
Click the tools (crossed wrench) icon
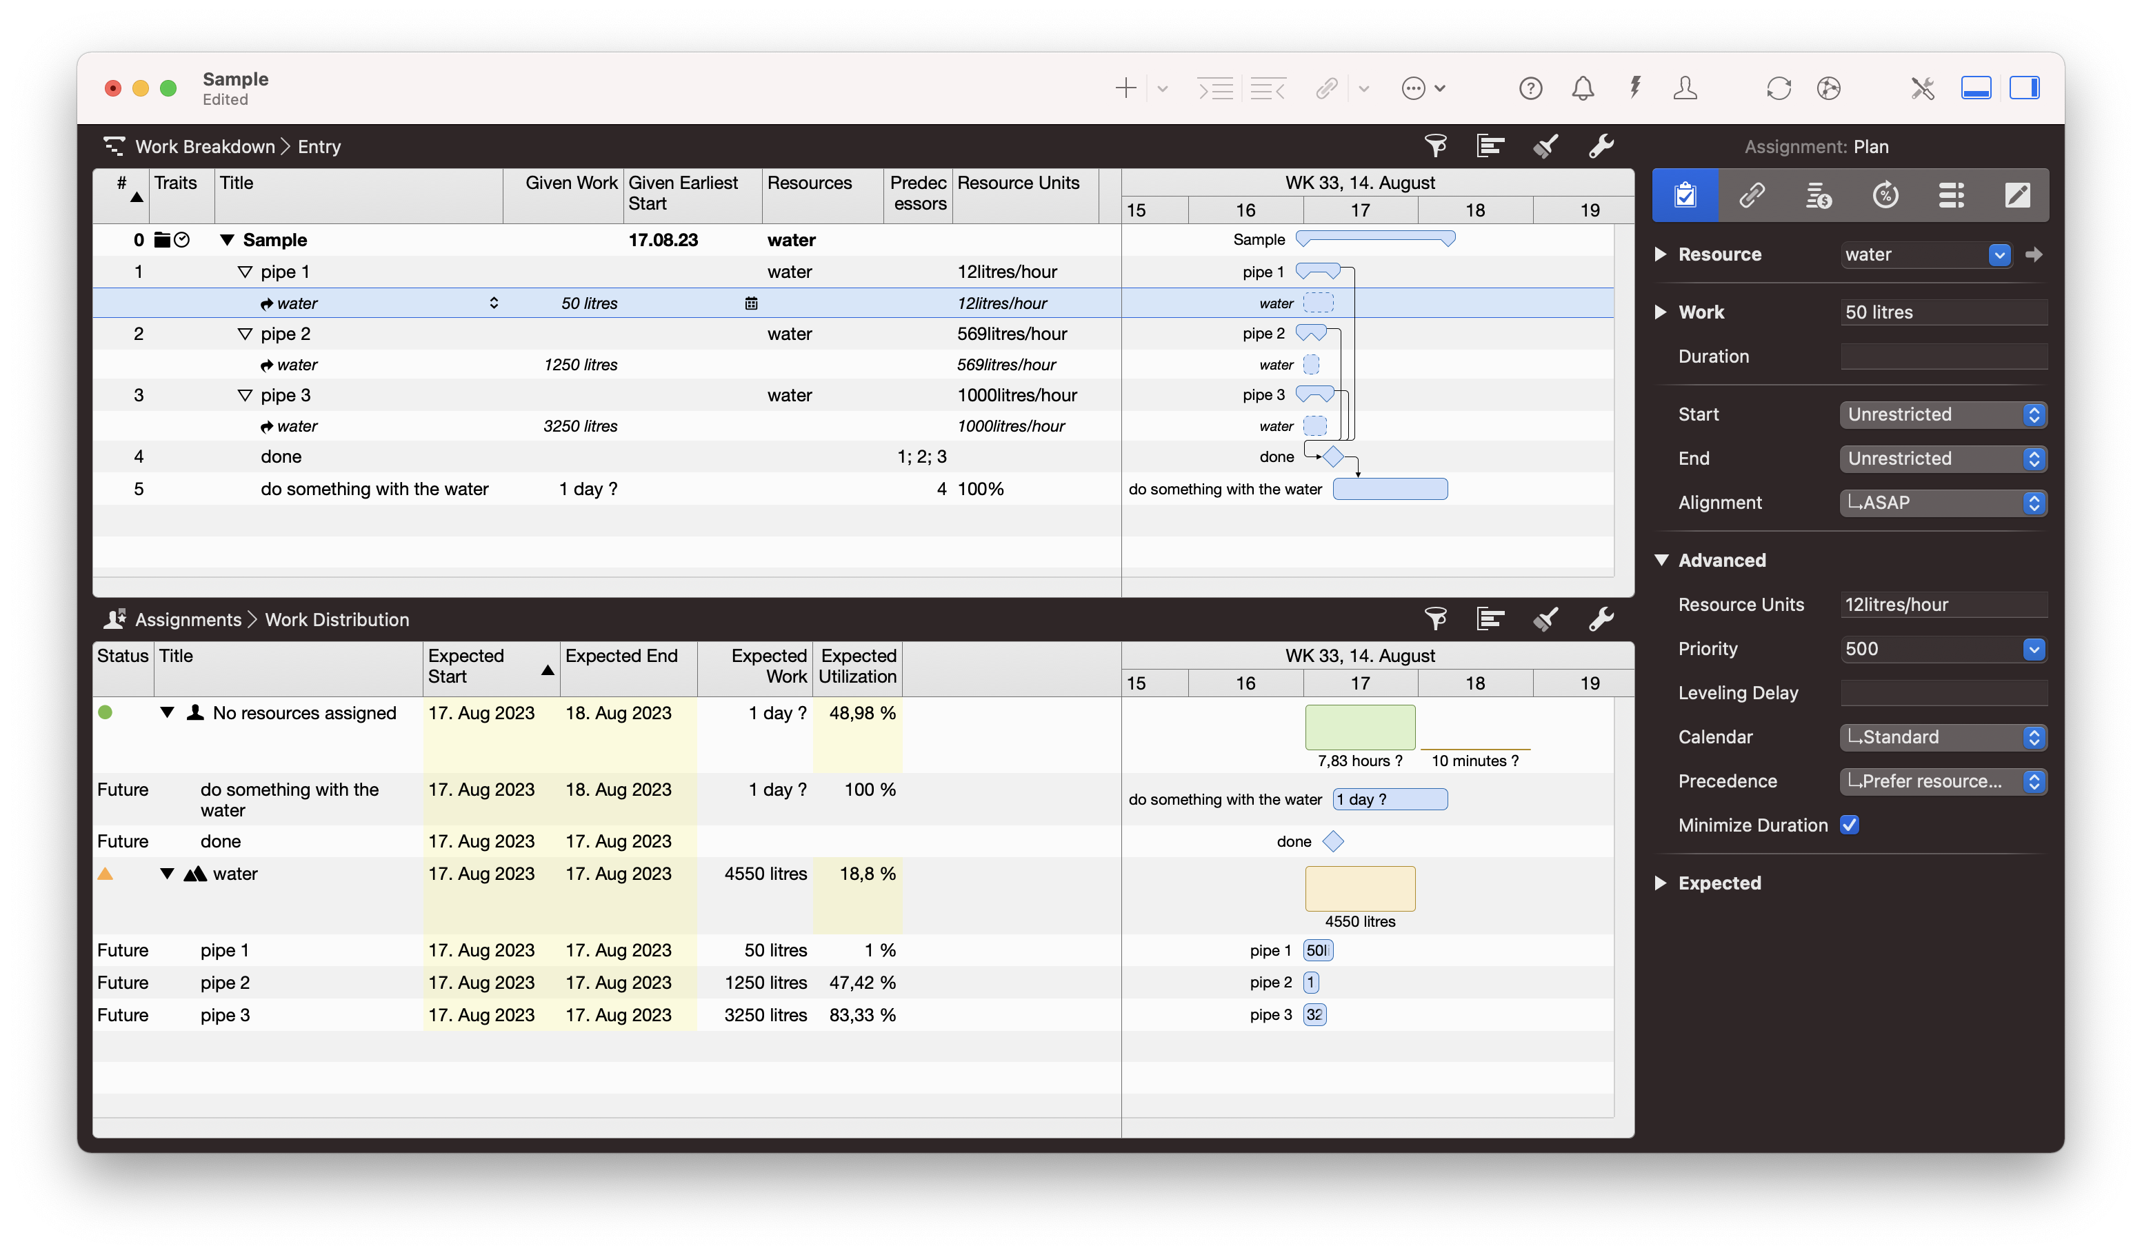pyautogui.click(x=1923, y=88)
